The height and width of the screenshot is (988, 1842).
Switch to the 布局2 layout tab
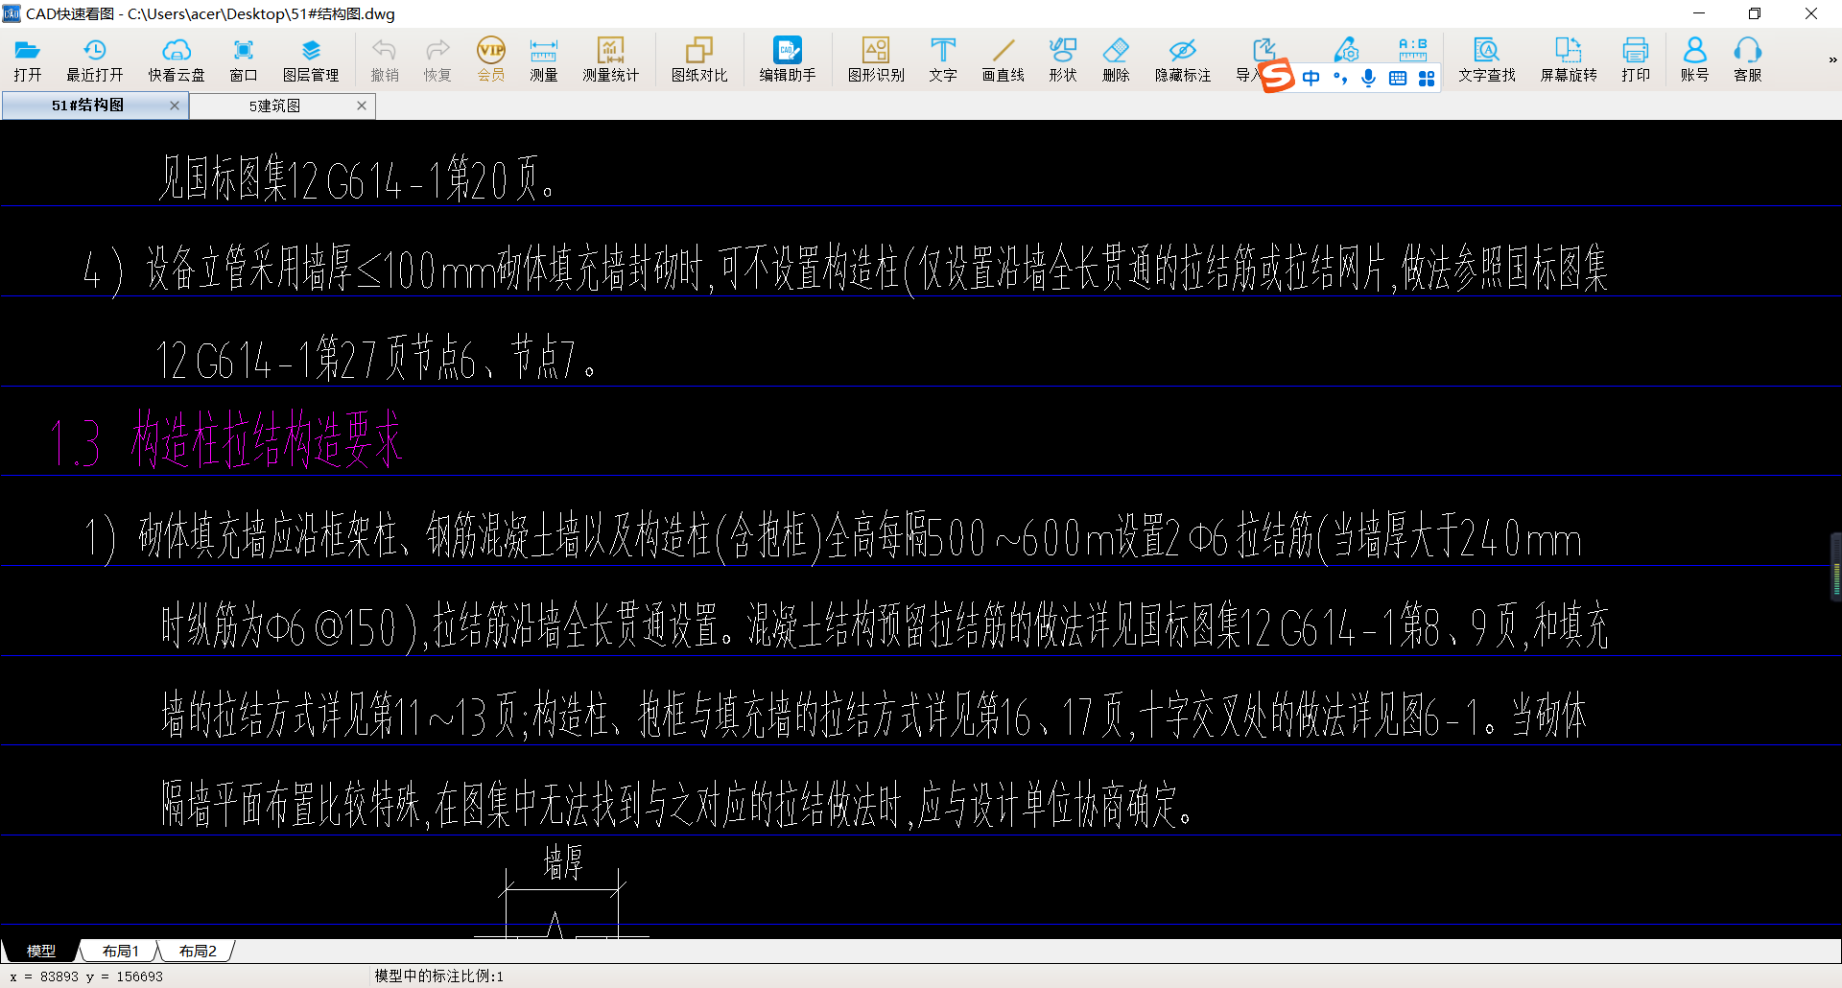coord(198,951)
